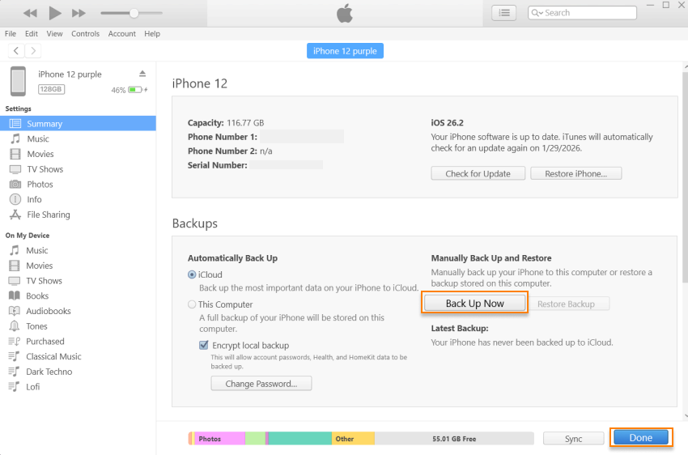Select Summary in Settings sidebar

pyautogui.click(x=78, y=124)
